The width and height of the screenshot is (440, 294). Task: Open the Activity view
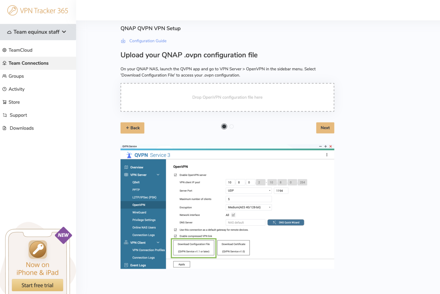5,89
